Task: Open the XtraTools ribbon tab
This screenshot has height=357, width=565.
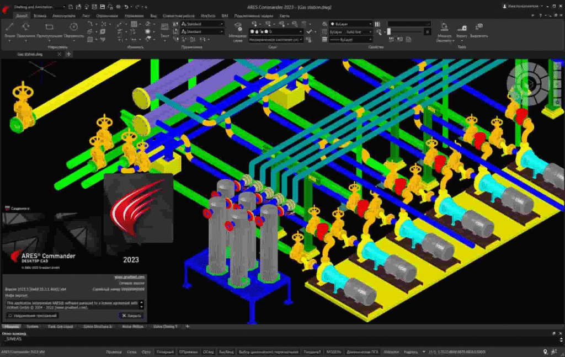Action: (208, 16)
